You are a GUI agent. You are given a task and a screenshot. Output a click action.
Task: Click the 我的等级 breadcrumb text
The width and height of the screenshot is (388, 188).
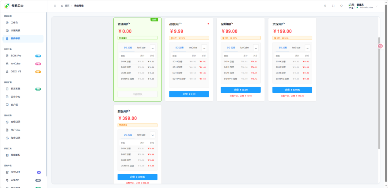pos(79,6)
